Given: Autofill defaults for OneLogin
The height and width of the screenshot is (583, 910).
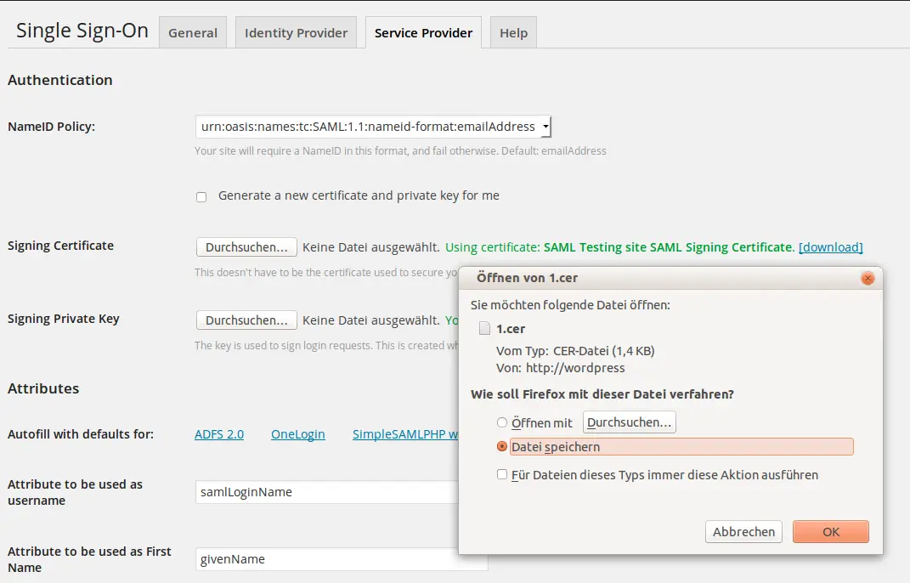Looking at the screenshot, I should click(297, 433).
